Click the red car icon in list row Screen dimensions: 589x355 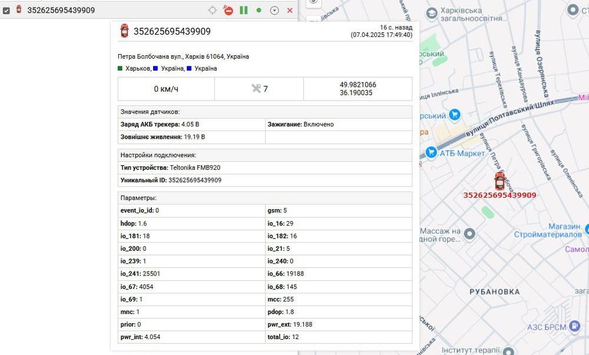pos(19,9)
